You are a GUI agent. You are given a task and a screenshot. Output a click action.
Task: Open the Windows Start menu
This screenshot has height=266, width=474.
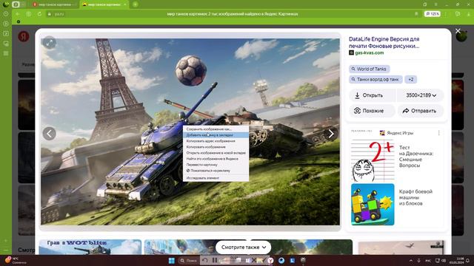171,260
